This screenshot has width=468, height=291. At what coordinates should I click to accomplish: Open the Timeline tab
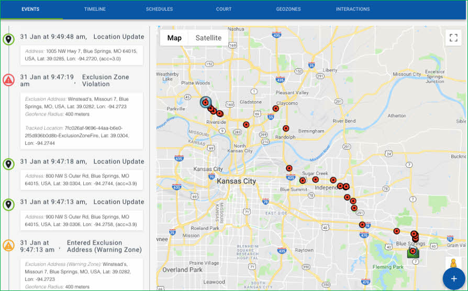[x=95, y=9]
